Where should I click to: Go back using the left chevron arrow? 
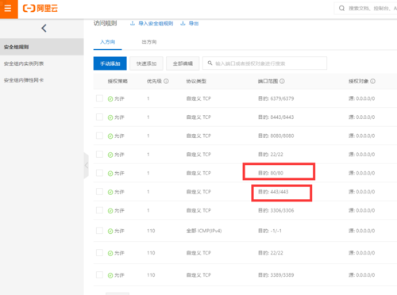(x=44, y=28)
